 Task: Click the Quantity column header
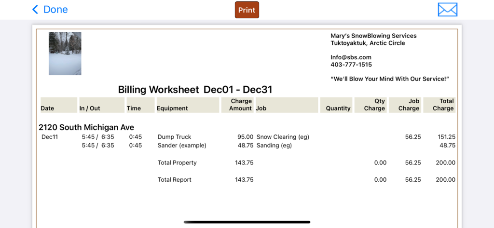click(336, 105)
